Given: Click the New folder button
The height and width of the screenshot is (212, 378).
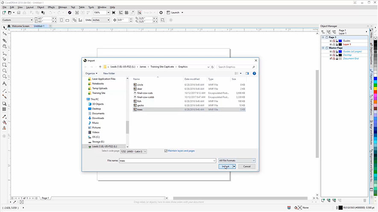Looking at the screenshot, I should point(109,73).
